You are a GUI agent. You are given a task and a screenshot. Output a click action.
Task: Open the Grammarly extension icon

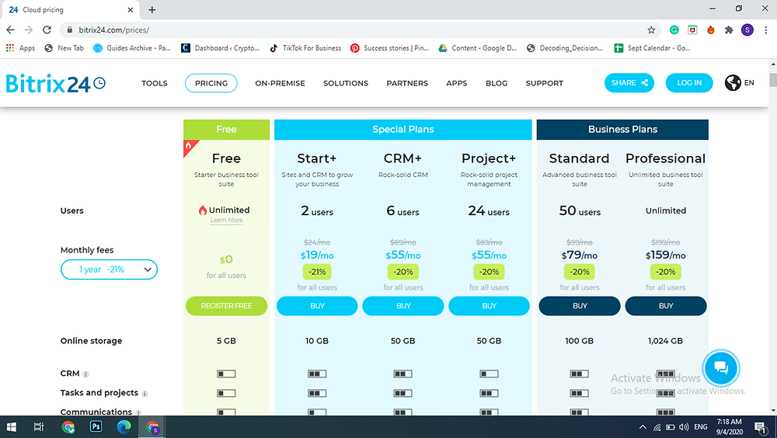(674, 30)
